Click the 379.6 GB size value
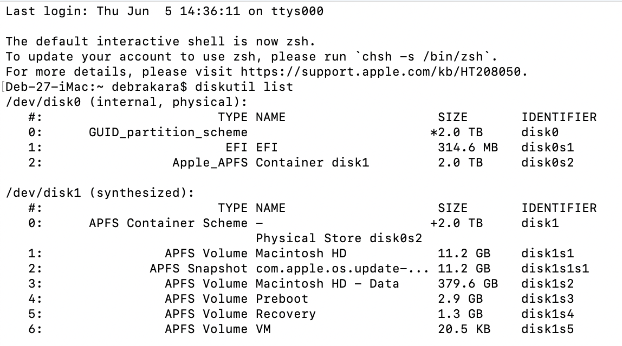The image size is (622, 346). pos(468,283)
